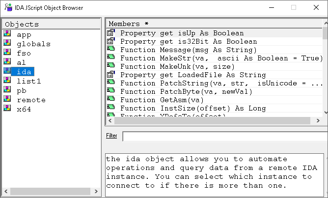Click Objects list scroll right arrow
The height and width of the screenshot is (198, 328).
[96, 191]
